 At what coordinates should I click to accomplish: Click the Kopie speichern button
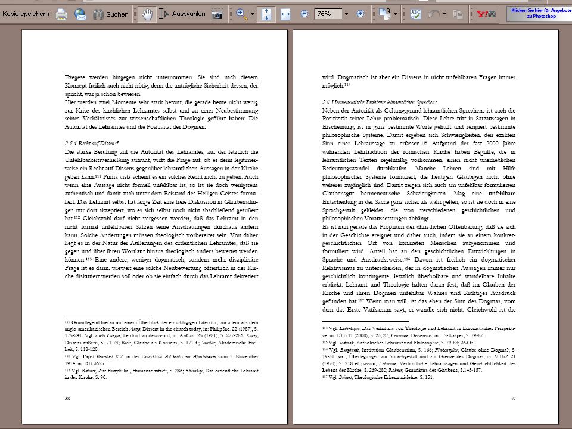pos(26,14)
